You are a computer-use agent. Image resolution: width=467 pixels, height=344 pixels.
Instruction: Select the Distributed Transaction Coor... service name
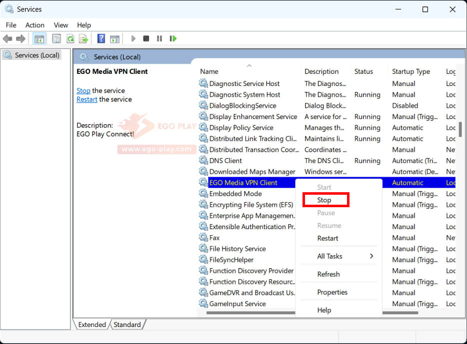[254, 150]
